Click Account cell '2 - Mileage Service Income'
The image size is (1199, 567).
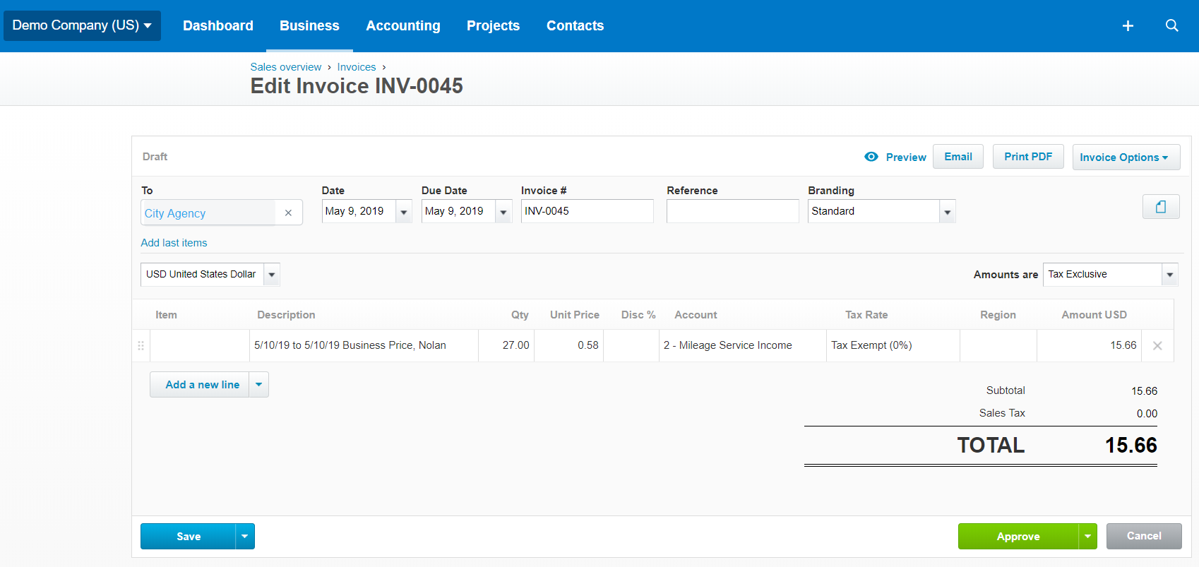tap(743, 346)
